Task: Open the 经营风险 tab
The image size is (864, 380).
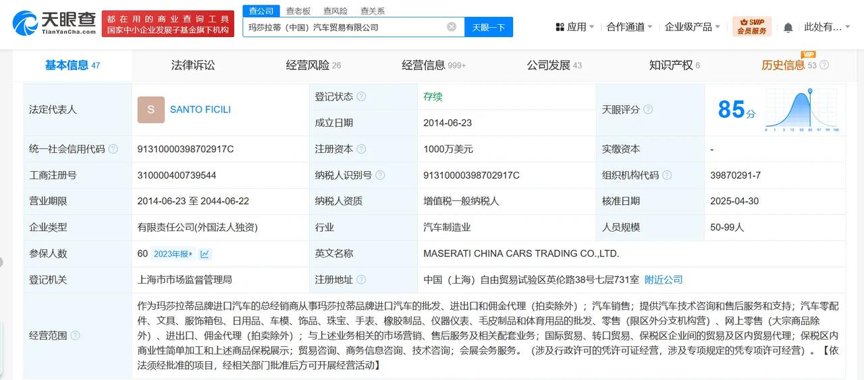Action: coord(313,65)
